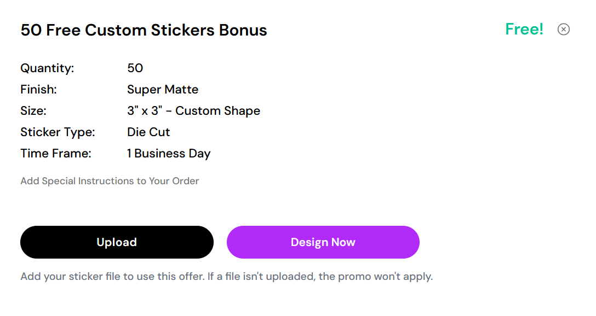The width and height of the screenshot is (596, 316).
Task: Open Add Special Instructions to Your Order
Action: 110,181
